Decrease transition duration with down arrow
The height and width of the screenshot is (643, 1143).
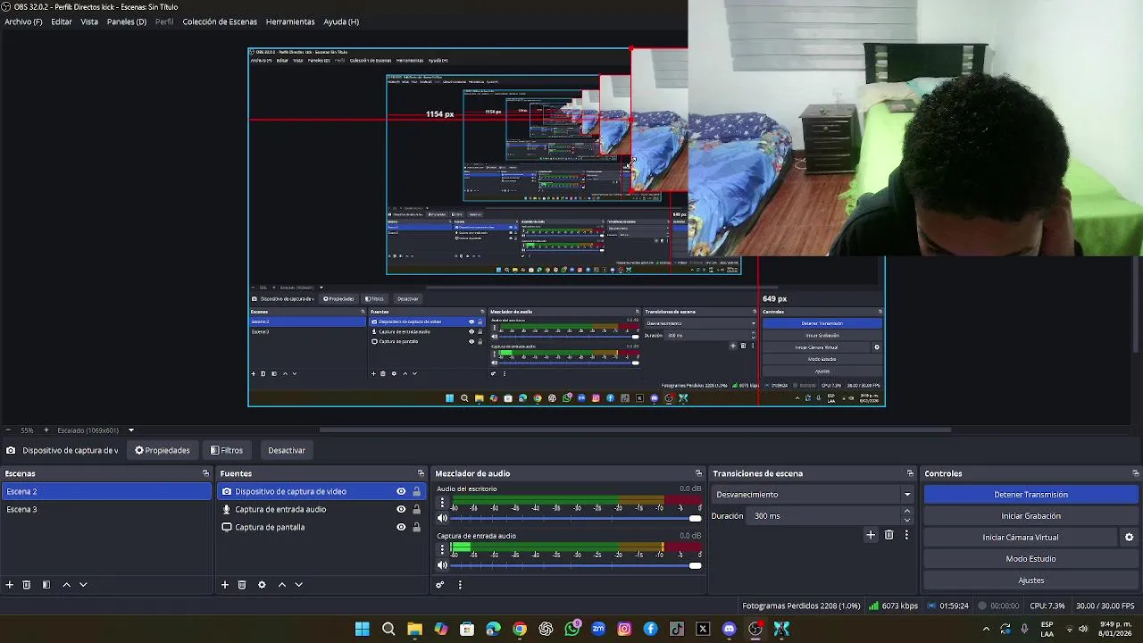(907, 520)
